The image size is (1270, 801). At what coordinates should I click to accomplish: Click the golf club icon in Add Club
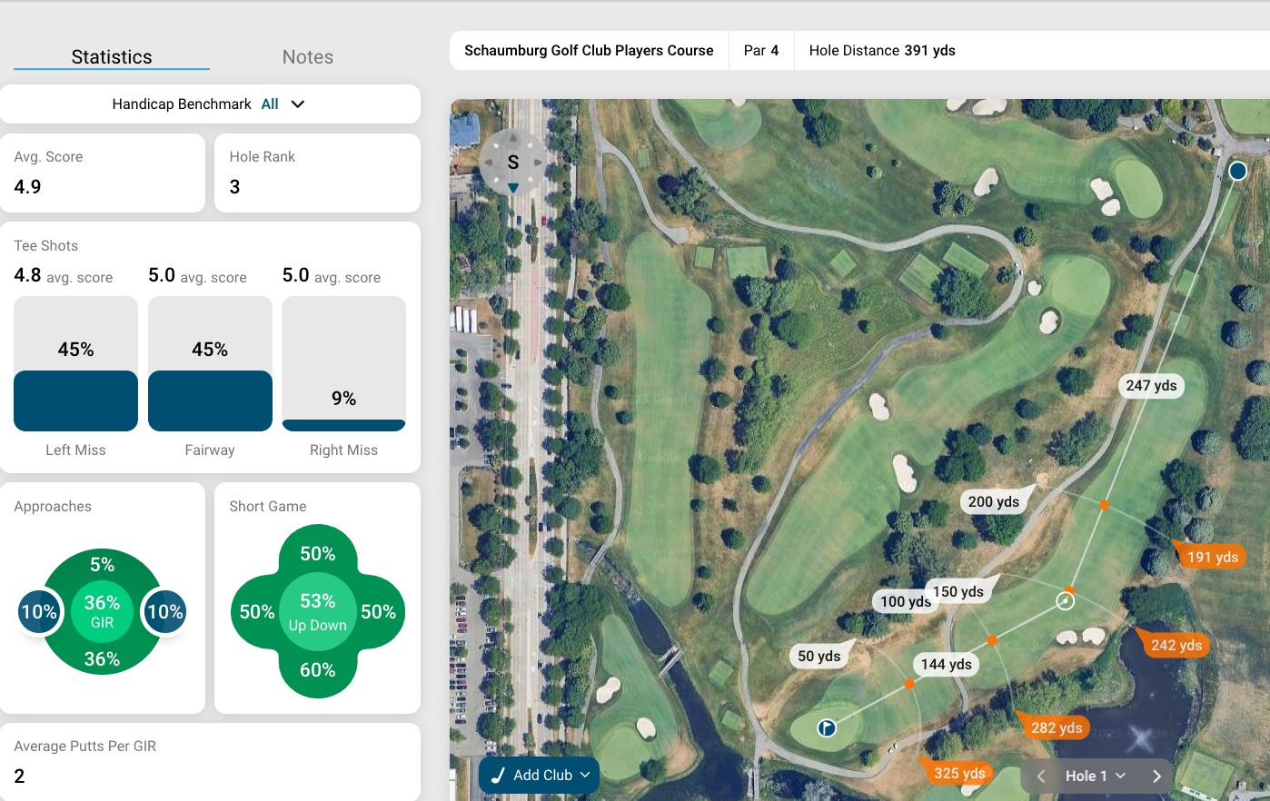(498, 776)
